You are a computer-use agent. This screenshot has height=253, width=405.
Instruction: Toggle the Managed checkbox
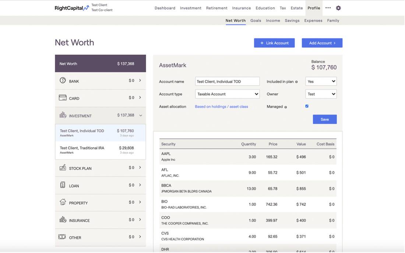click(307, 106)
